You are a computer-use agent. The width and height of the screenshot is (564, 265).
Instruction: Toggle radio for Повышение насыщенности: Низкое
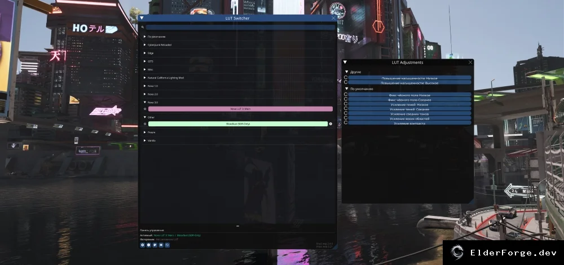pos(346,78)
